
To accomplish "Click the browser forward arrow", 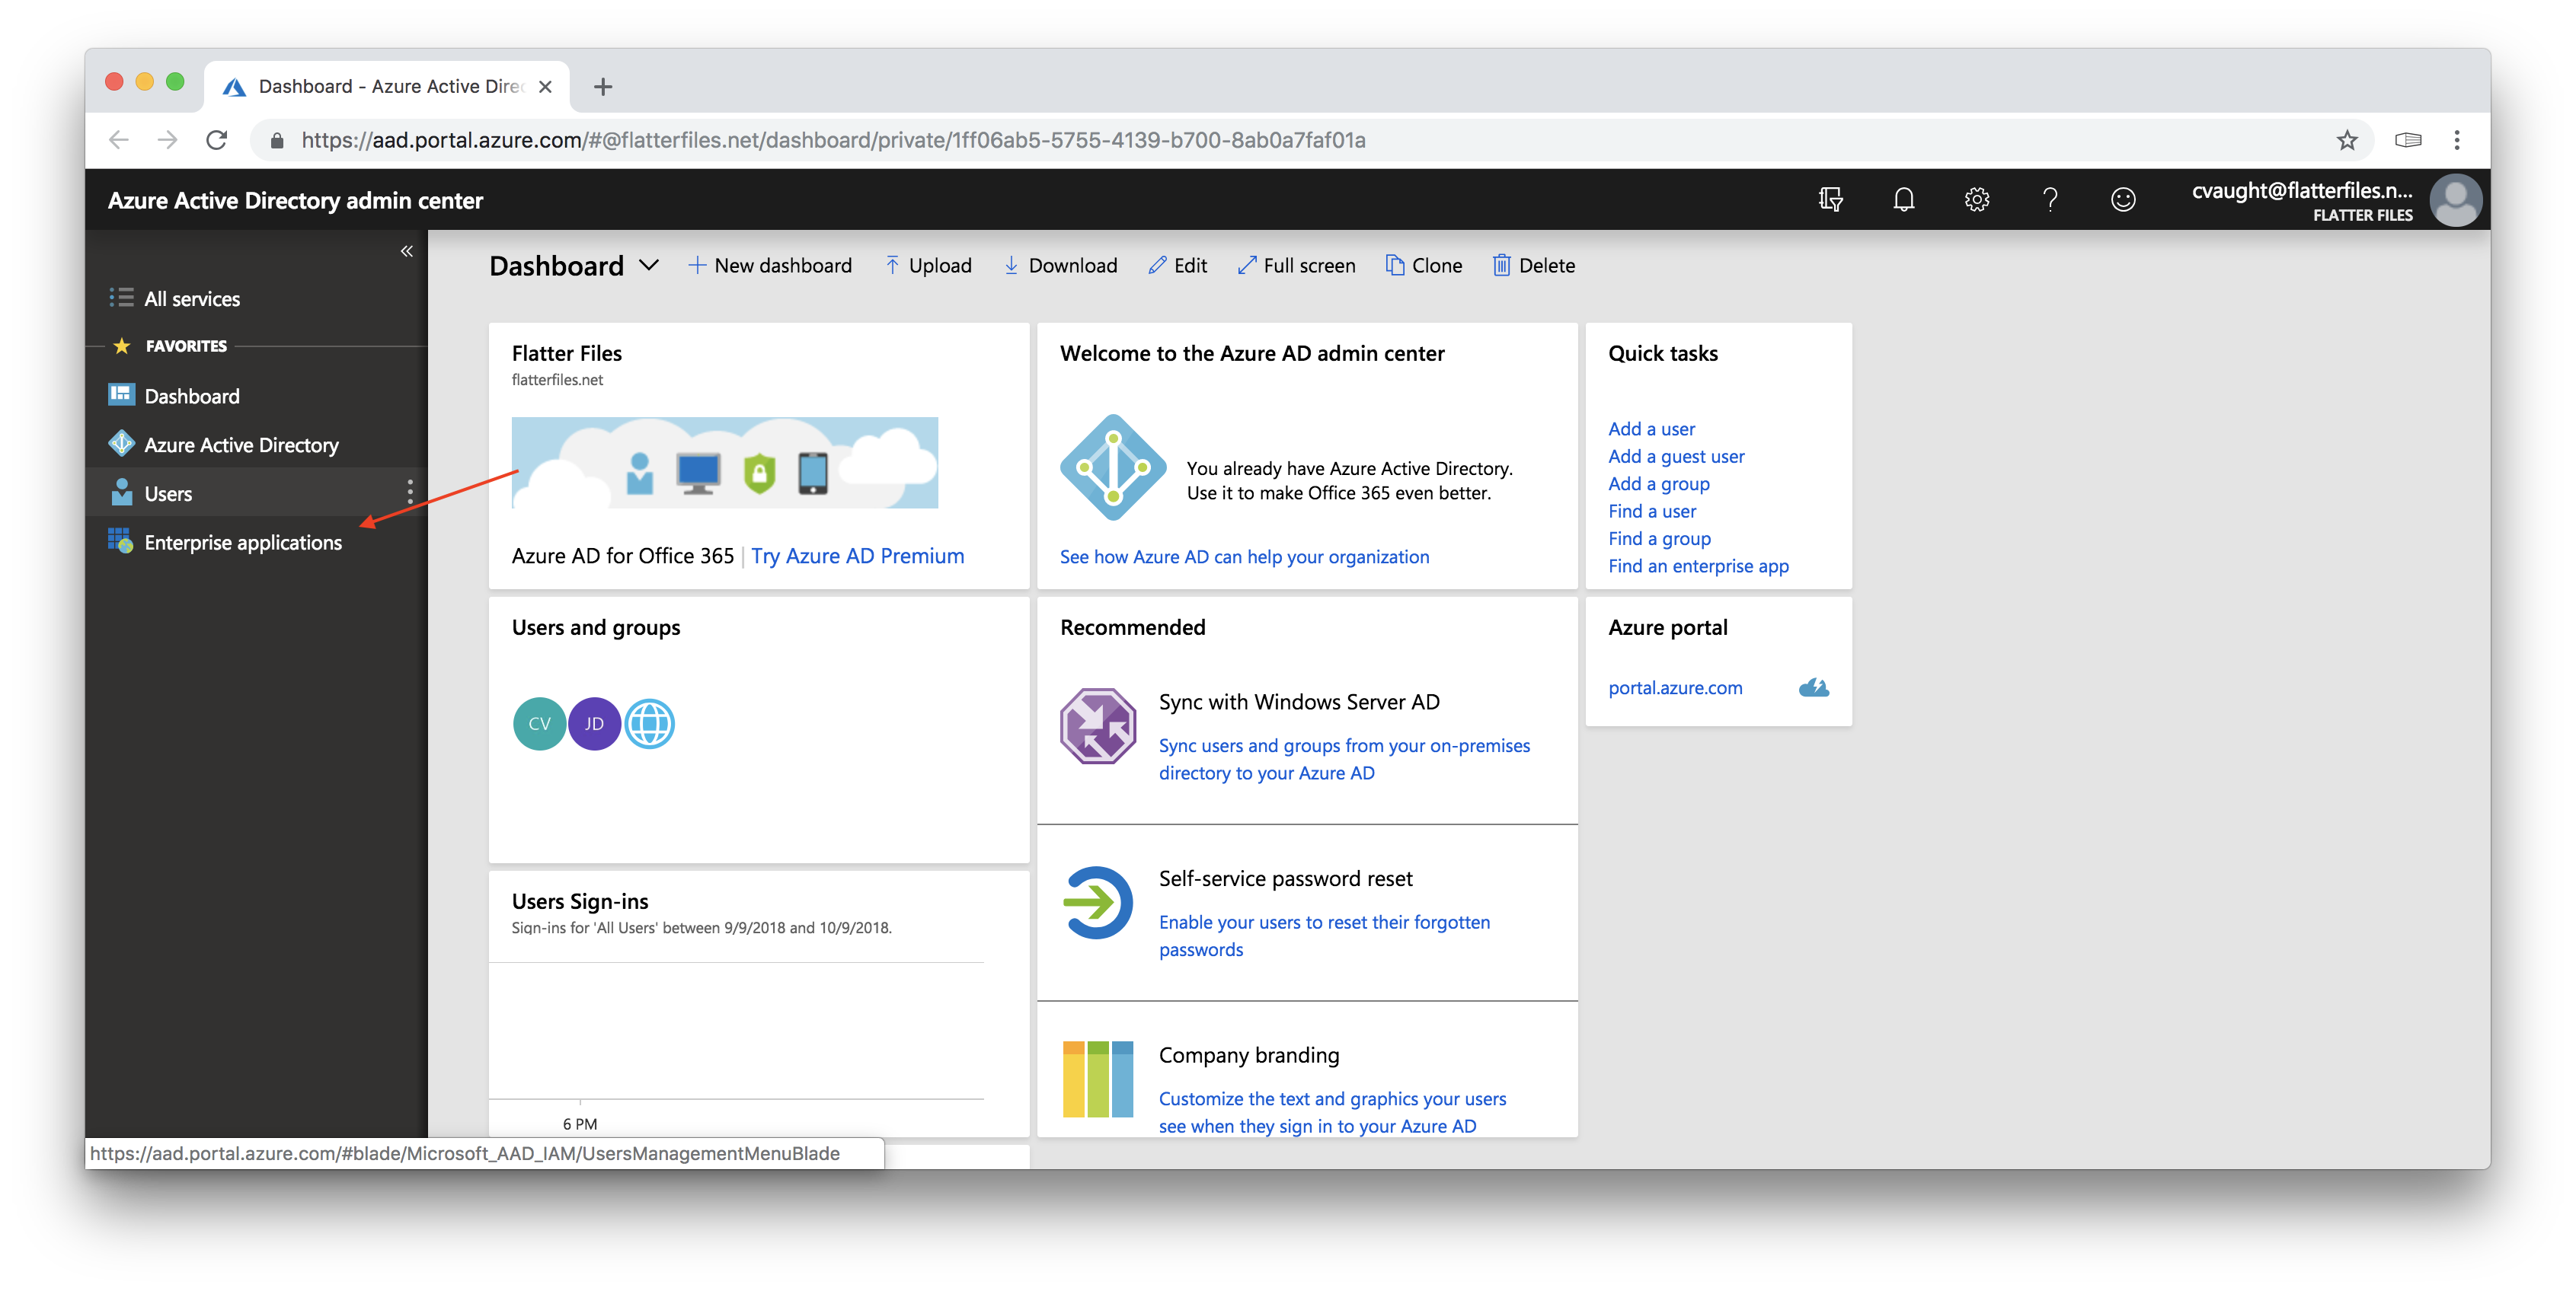I will pyautogui.click(x=167, y=140).
